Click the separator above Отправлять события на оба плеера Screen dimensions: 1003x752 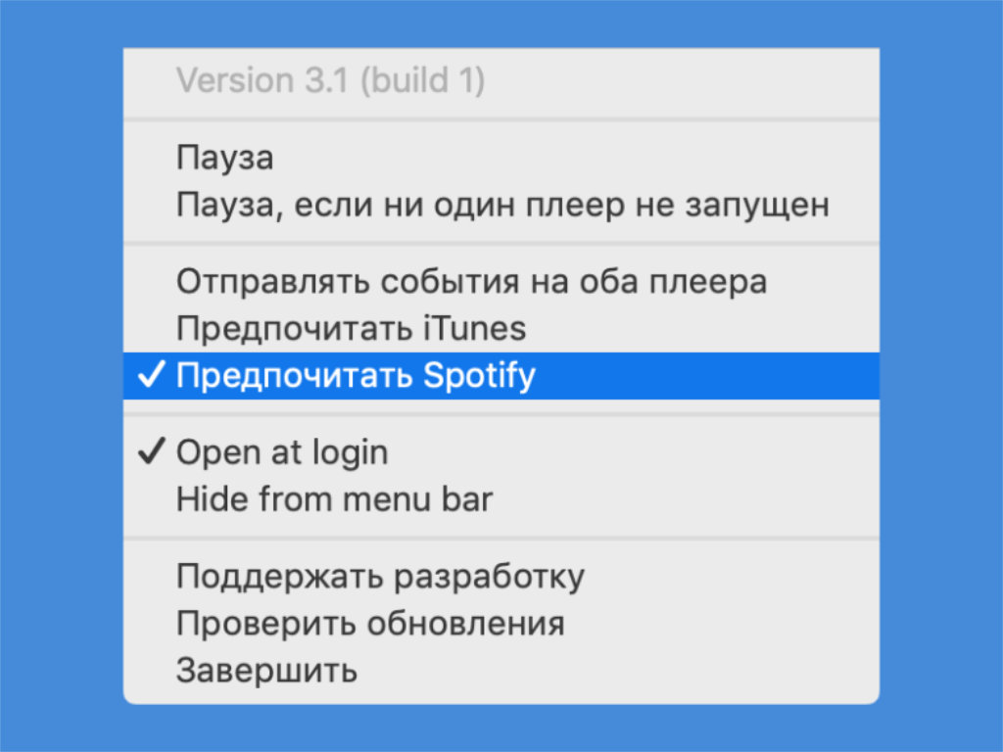click(x=501, y=244)
